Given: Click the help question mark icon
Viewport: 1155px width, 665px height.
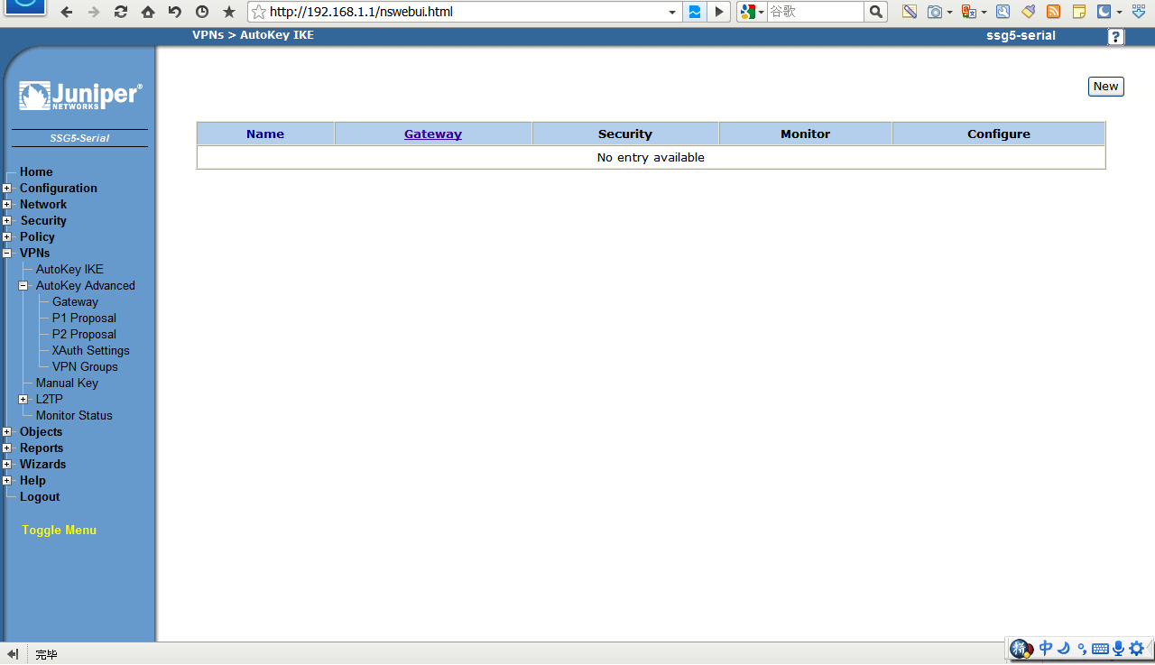Looking at the screenshot, I should pyautogui.click(x=1116, y=37).
